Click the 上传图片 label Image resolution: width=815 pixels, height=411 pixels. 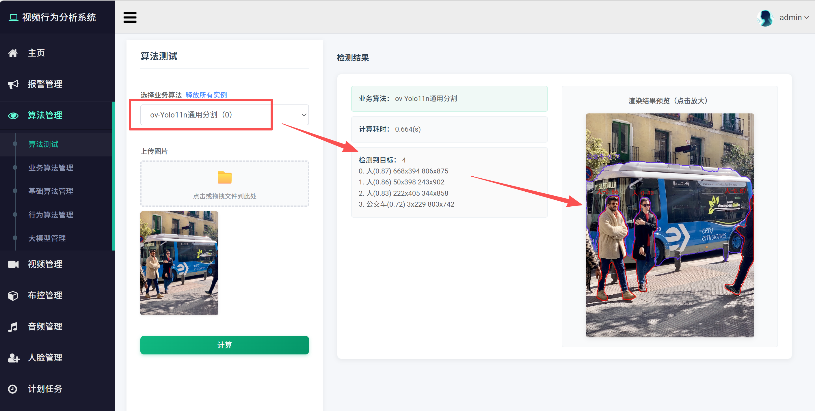click(x=154, y=151)
